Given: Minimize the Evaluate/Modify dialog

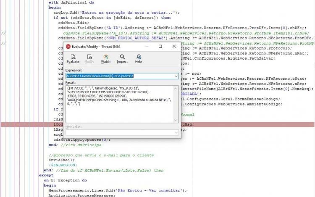Looking at the screenshot, I should tap(147, 46).
